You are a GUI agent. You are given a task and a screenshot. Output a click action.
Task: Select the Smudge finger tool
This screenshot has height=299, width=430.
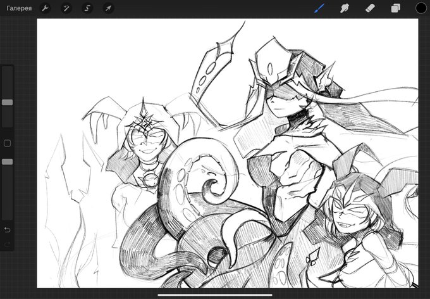[x=345, y=8]
